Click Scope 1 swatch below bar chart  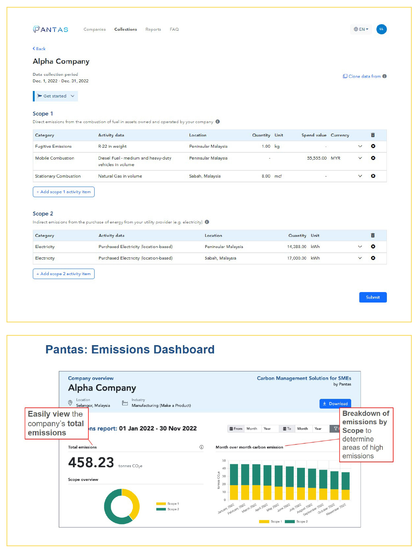264,522
